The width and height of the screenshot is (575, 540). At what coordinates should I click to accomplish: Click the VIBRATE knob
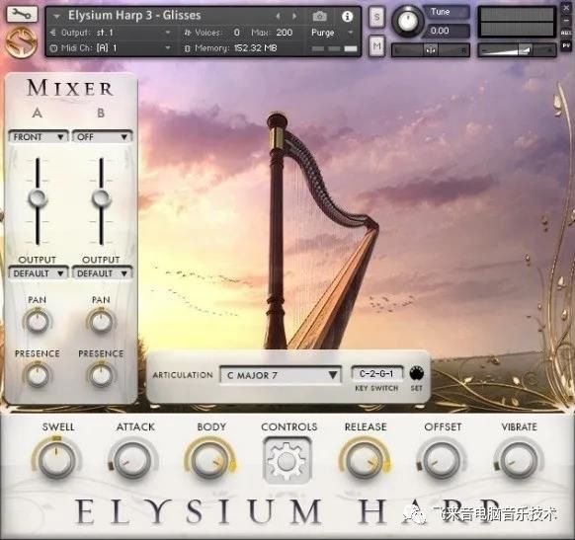tap(518, 460)
